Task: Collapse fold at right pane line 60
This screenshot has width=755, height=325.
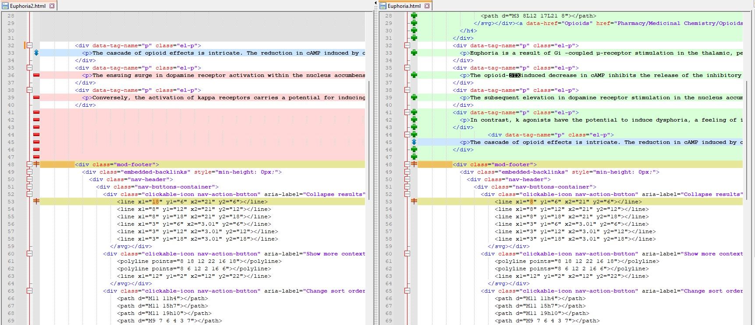Action: [x=407, y=254]
